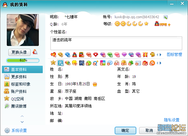Click the sidebar down chevron
This screenshot has width=188, height=136.
[x=22, y=122]
